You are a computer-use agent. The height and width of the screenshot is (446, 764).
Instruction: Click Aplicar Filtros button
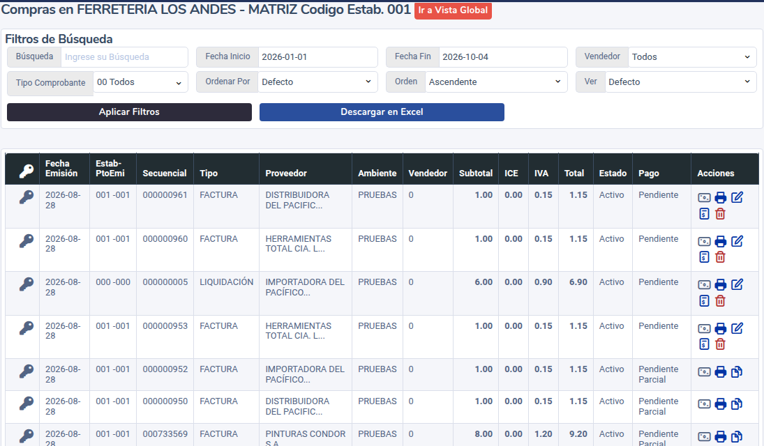tap(129, 112)
